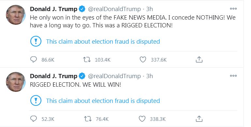Open the first tweet's more options menu
Image resolution: width=251 pixels, height=127 pixels.
233,9
